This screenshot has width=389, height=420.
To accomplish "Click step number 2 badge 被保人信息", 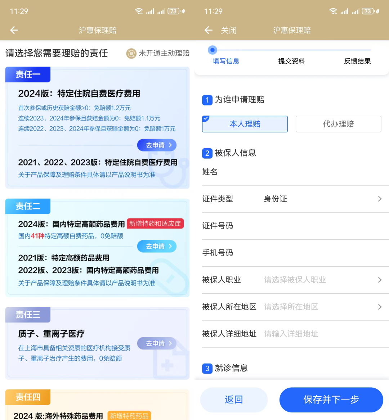I will pyautogui.click(x=207, y=153).
